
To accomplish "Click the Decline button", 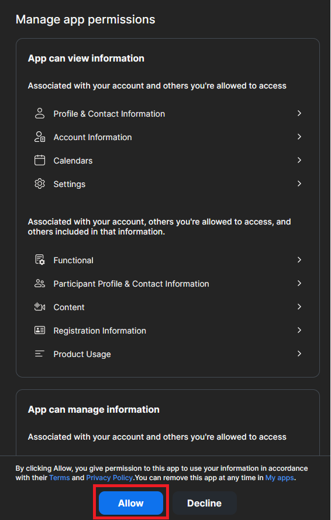I will [x=204, y=503].
